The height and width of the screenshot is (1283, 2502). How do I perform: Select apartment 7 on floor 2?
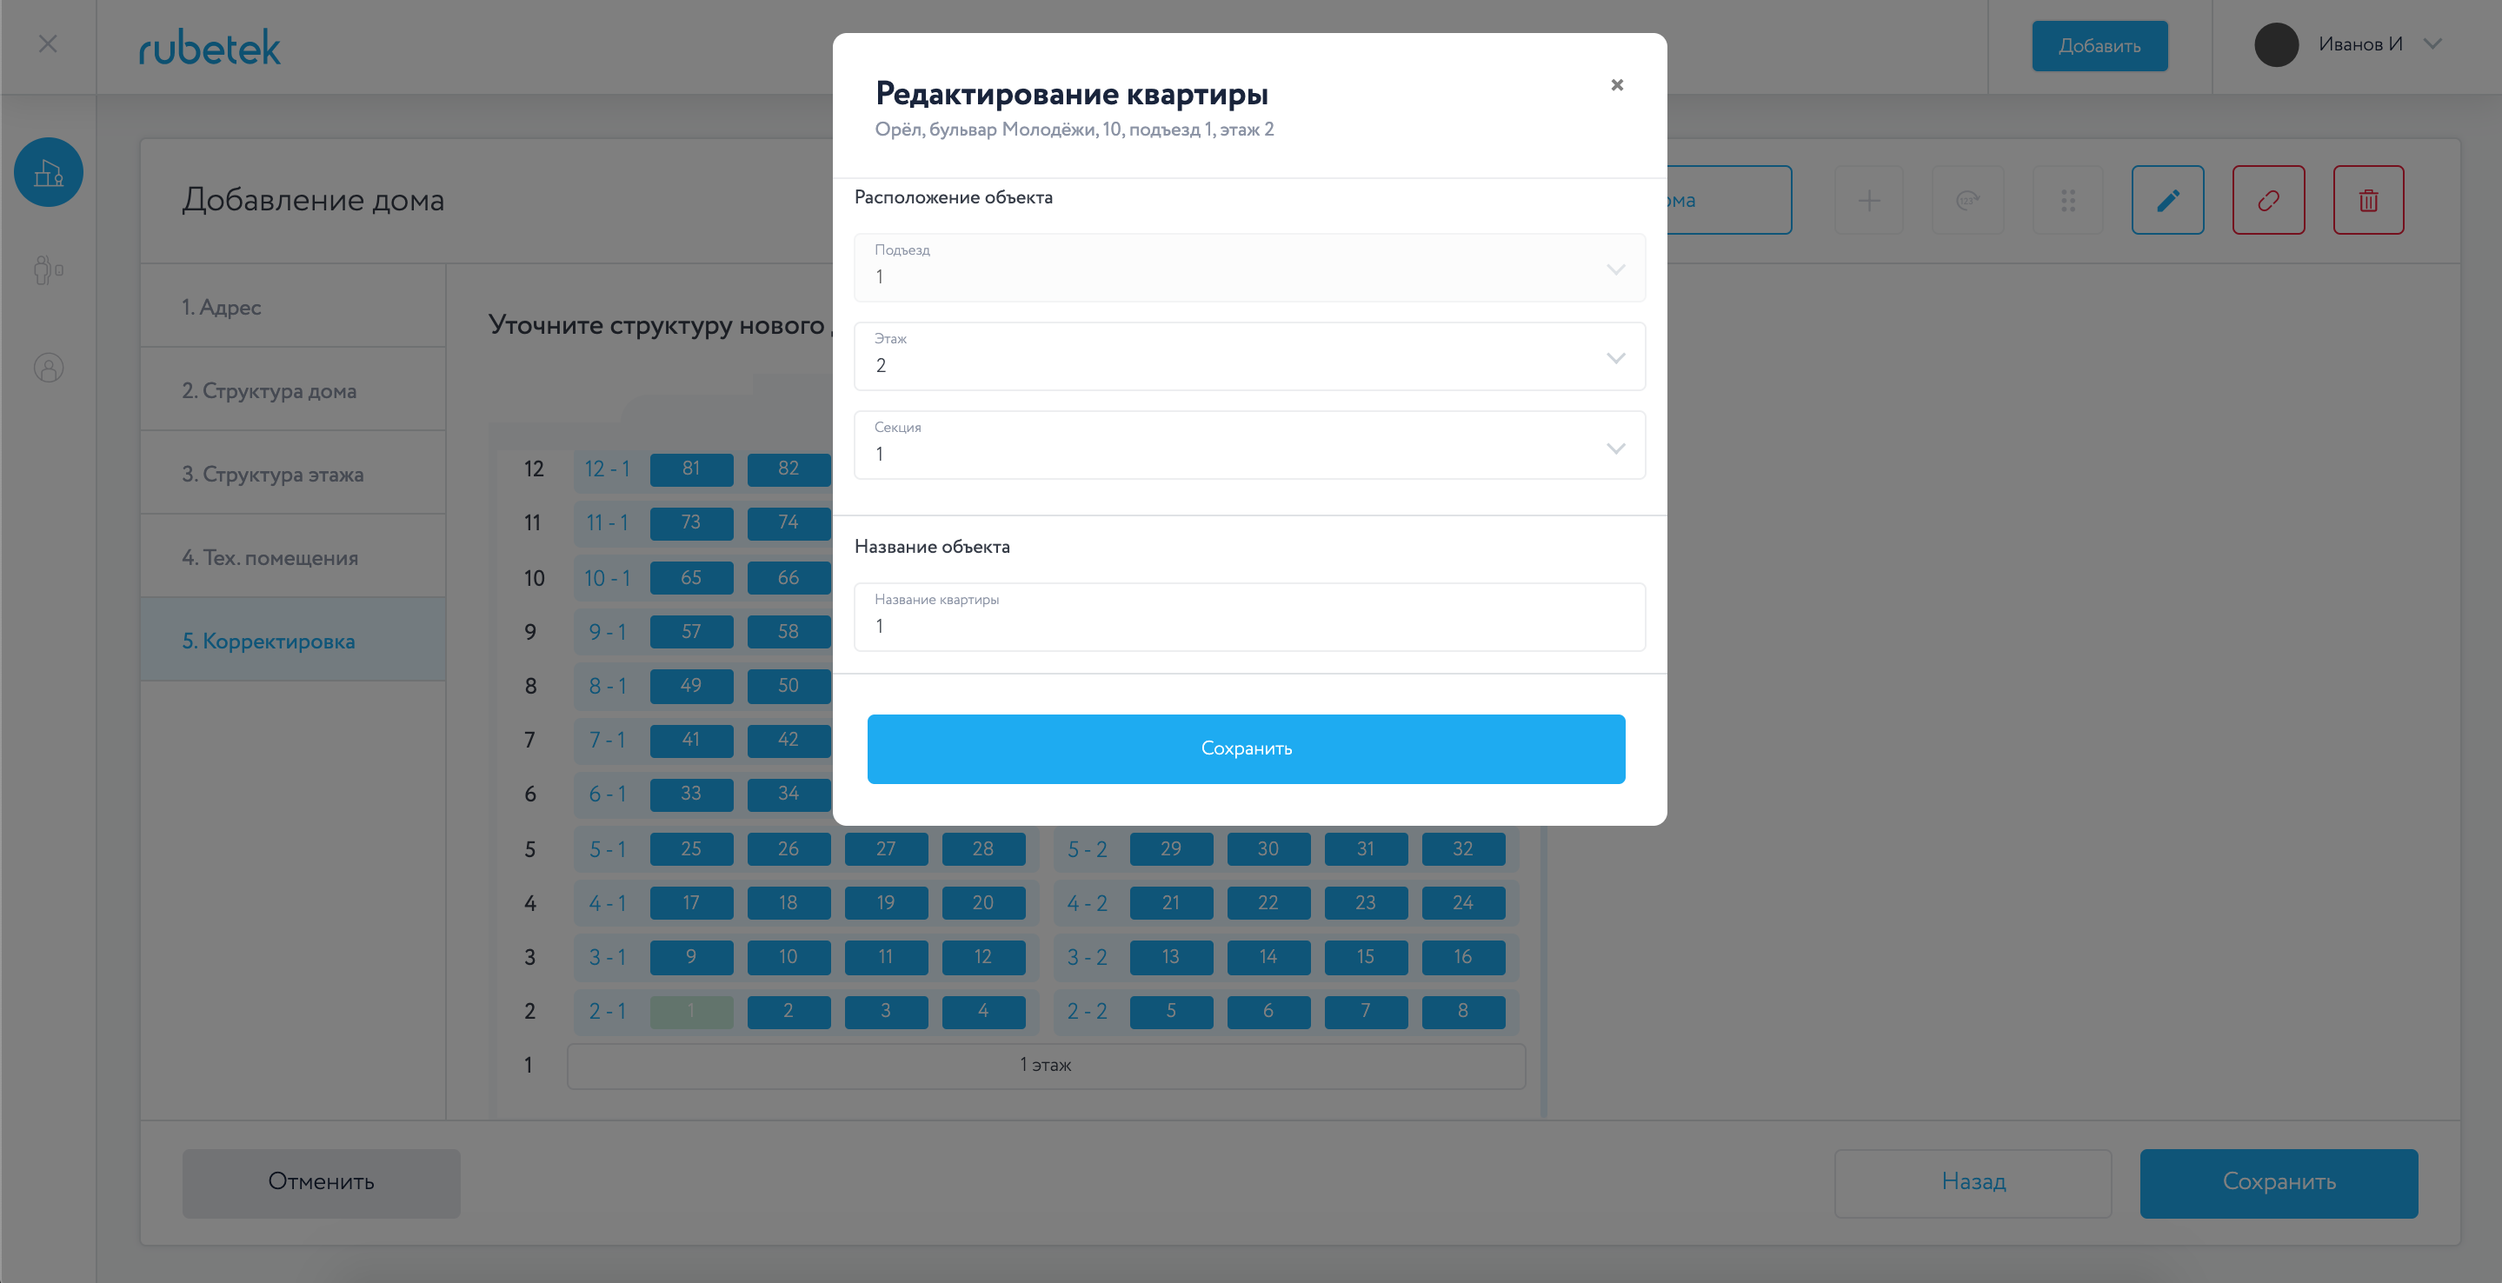[1366, 1011]
